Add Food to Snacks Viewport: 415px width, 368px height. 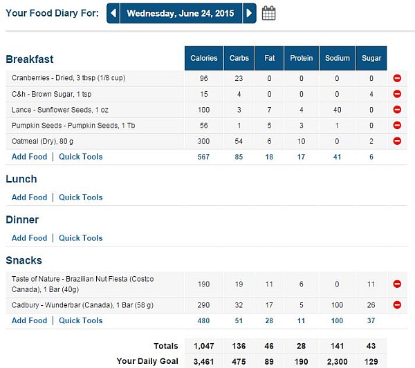(x=30, y=320)
